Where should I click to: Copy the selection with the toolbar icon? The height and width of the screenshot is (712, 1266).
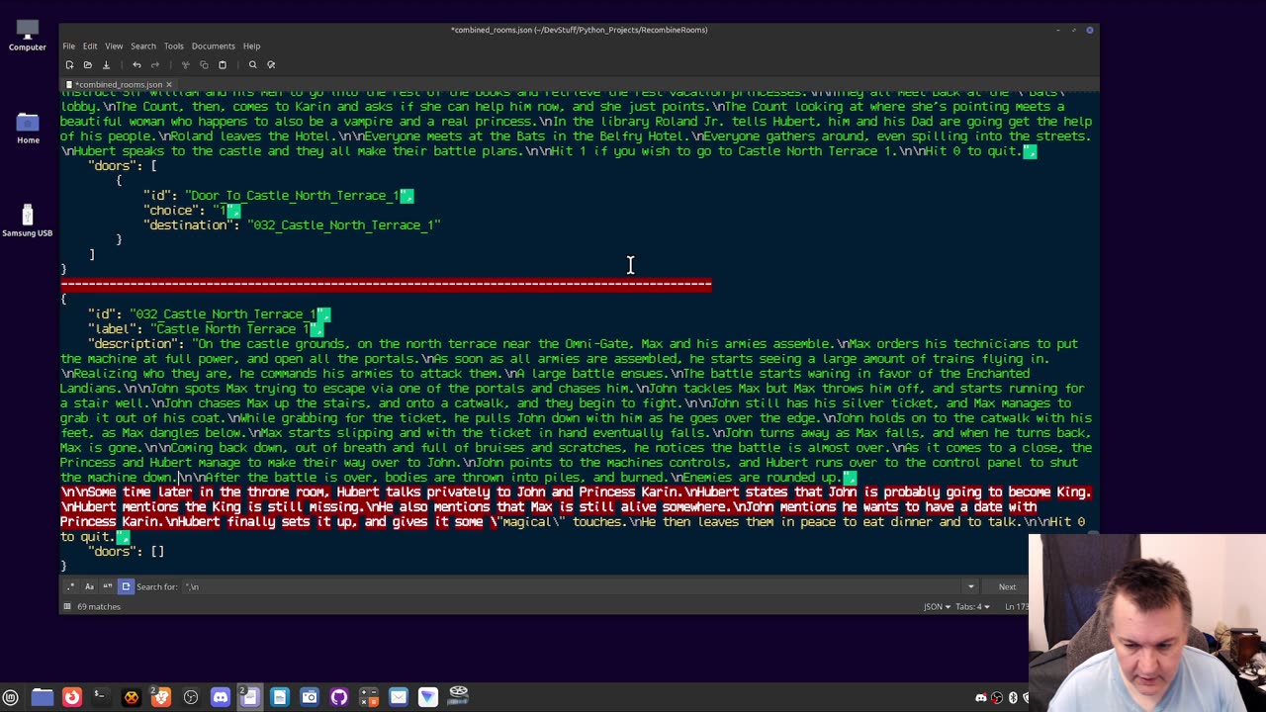click(204, 65)
